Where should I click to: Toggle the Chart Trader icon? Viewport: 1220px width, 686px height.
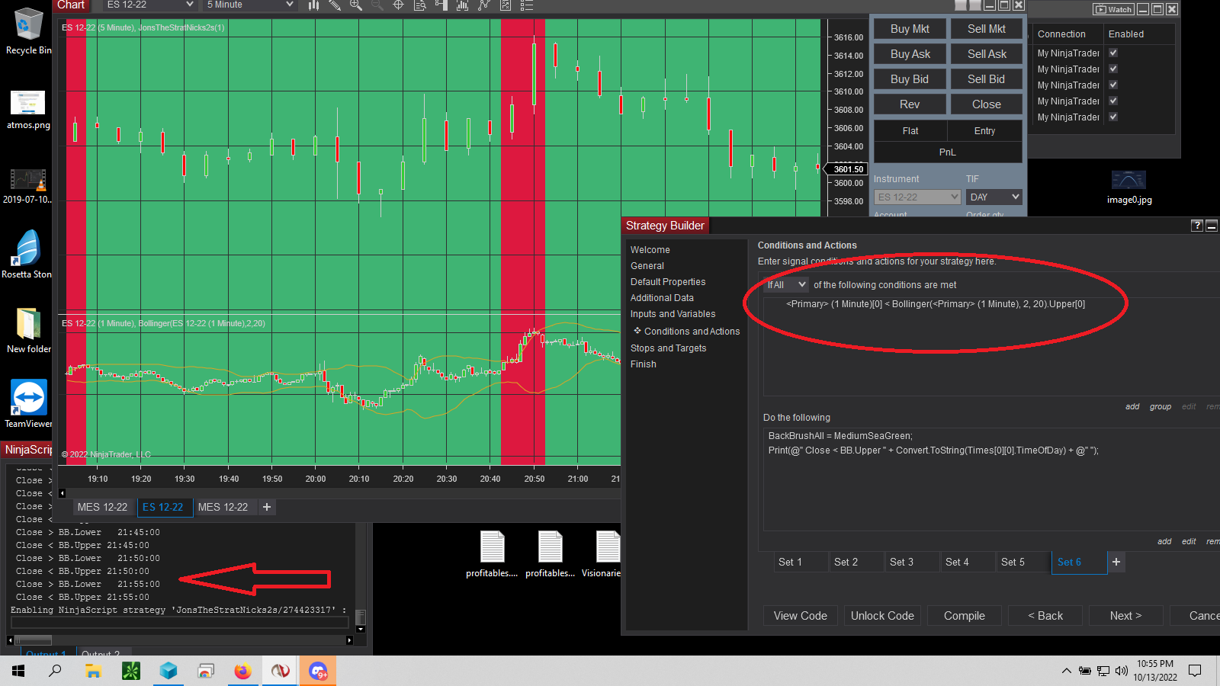click(x=441, y=5)
